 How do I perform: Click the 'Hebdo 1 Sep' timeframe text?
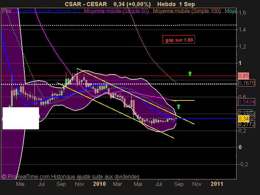176,4
